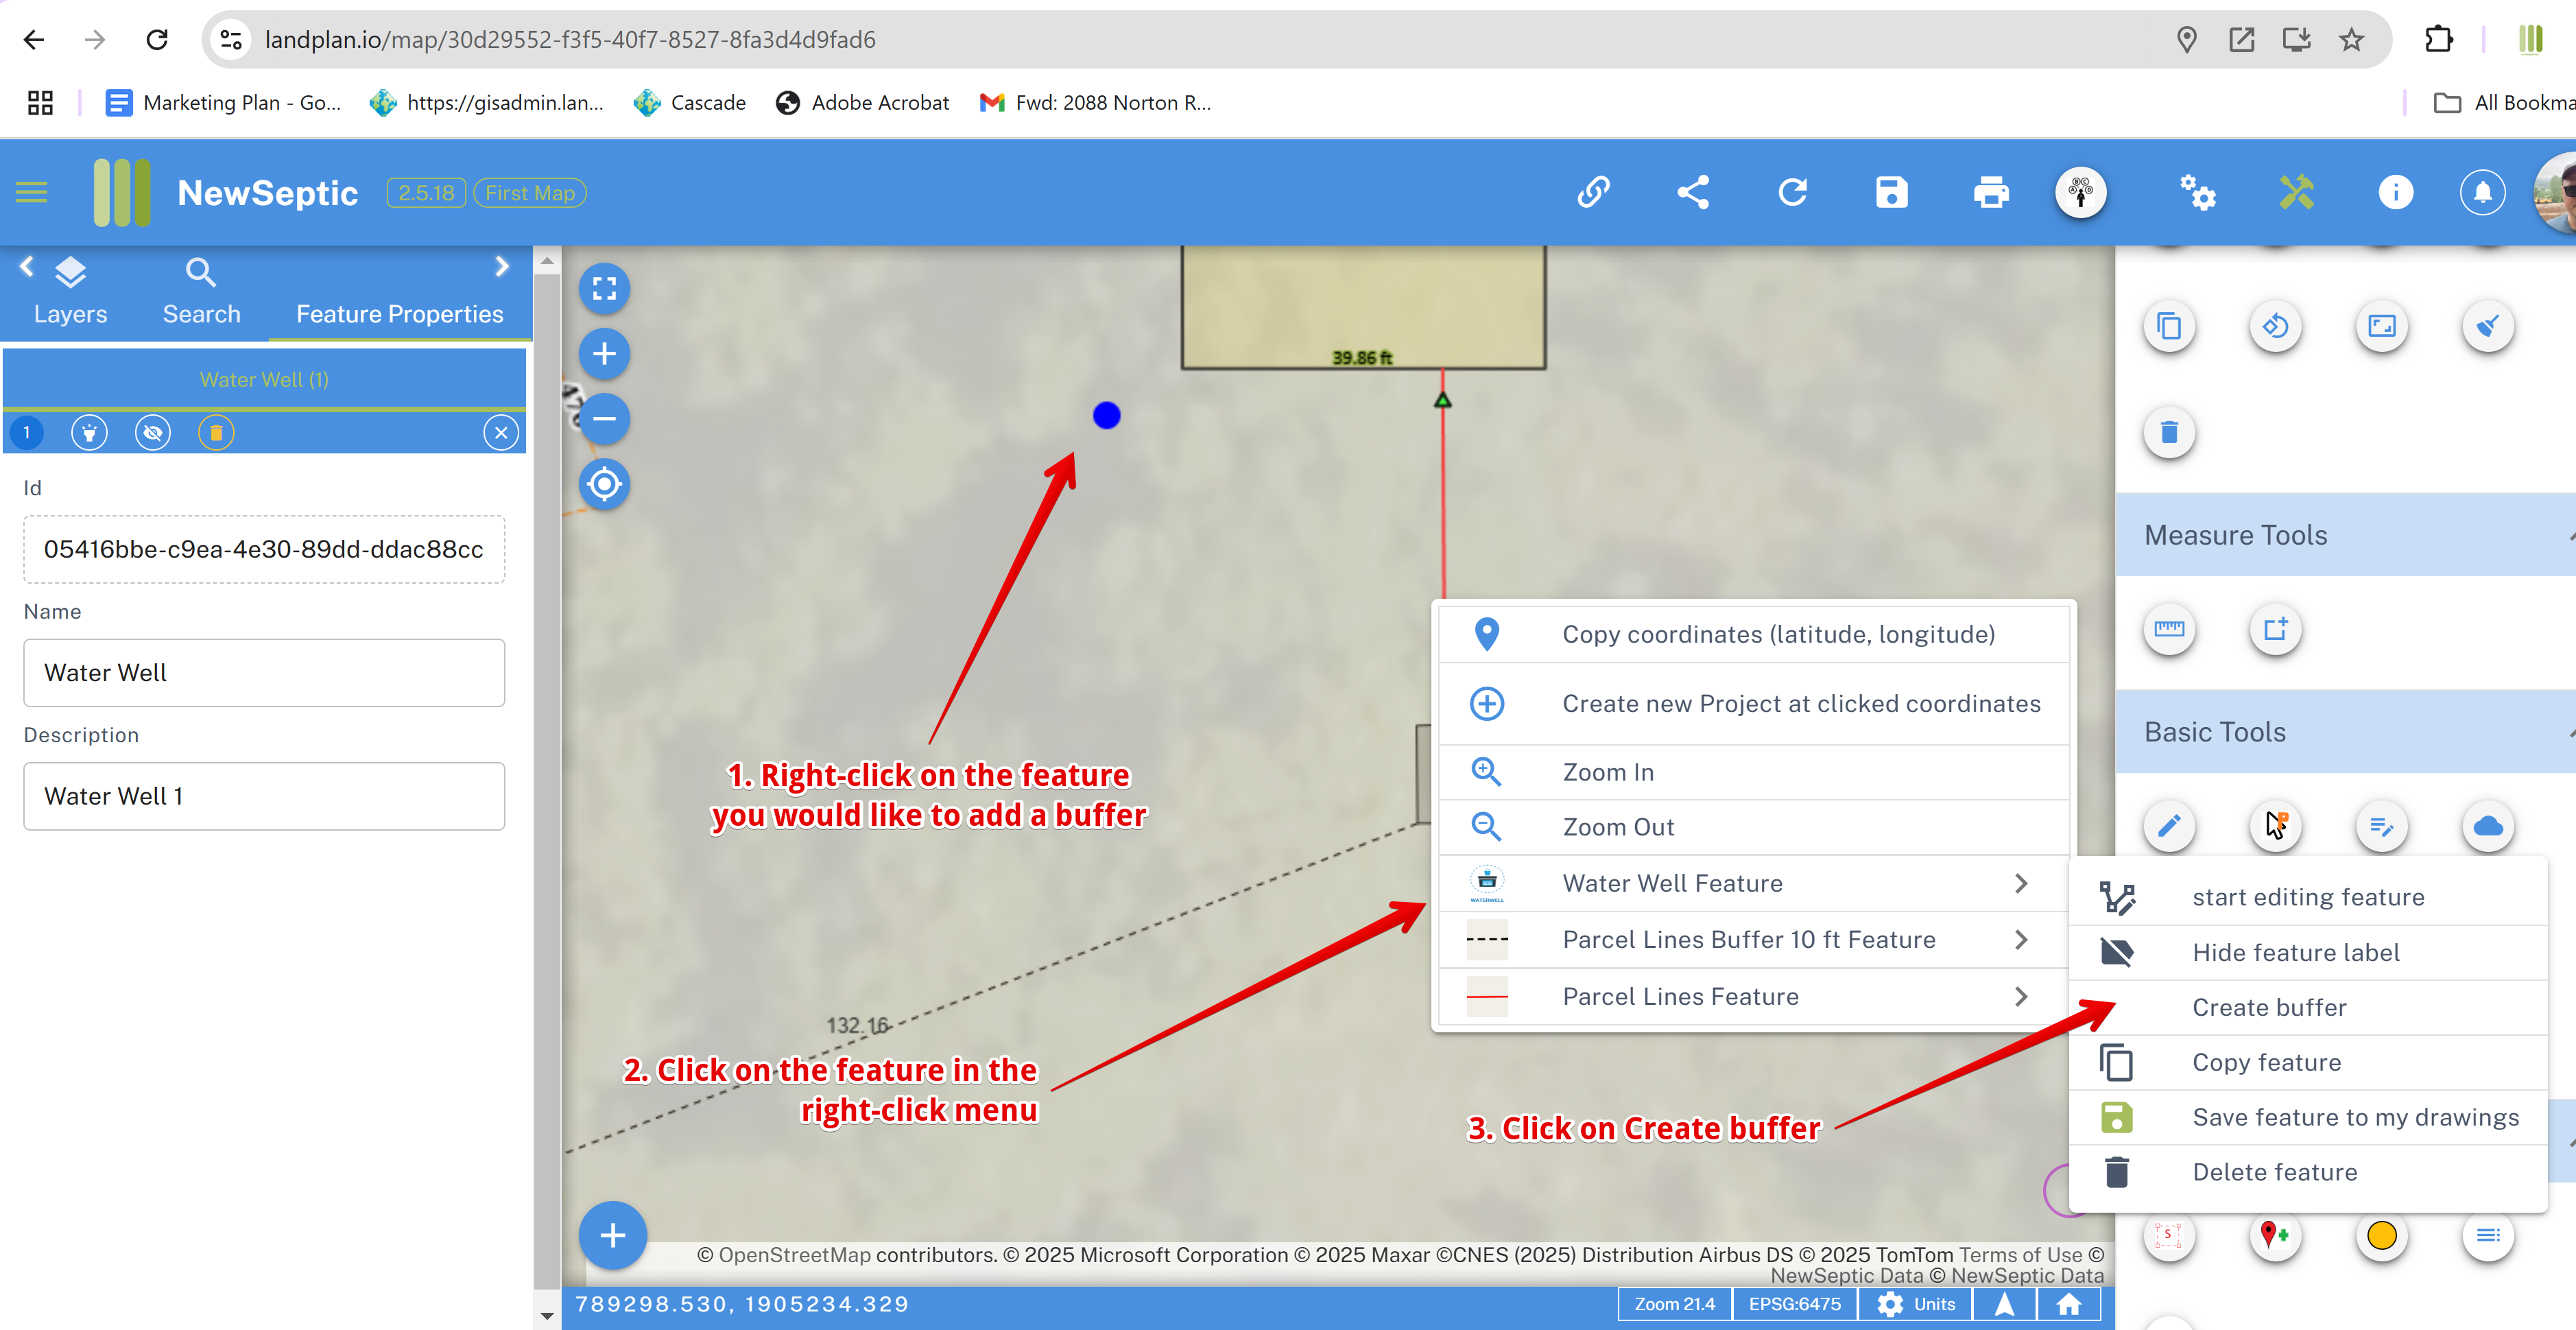Open the tools wrench-hammer icon
Viewport: 2576px width, 1330px height.
(x=2296, y=192)
